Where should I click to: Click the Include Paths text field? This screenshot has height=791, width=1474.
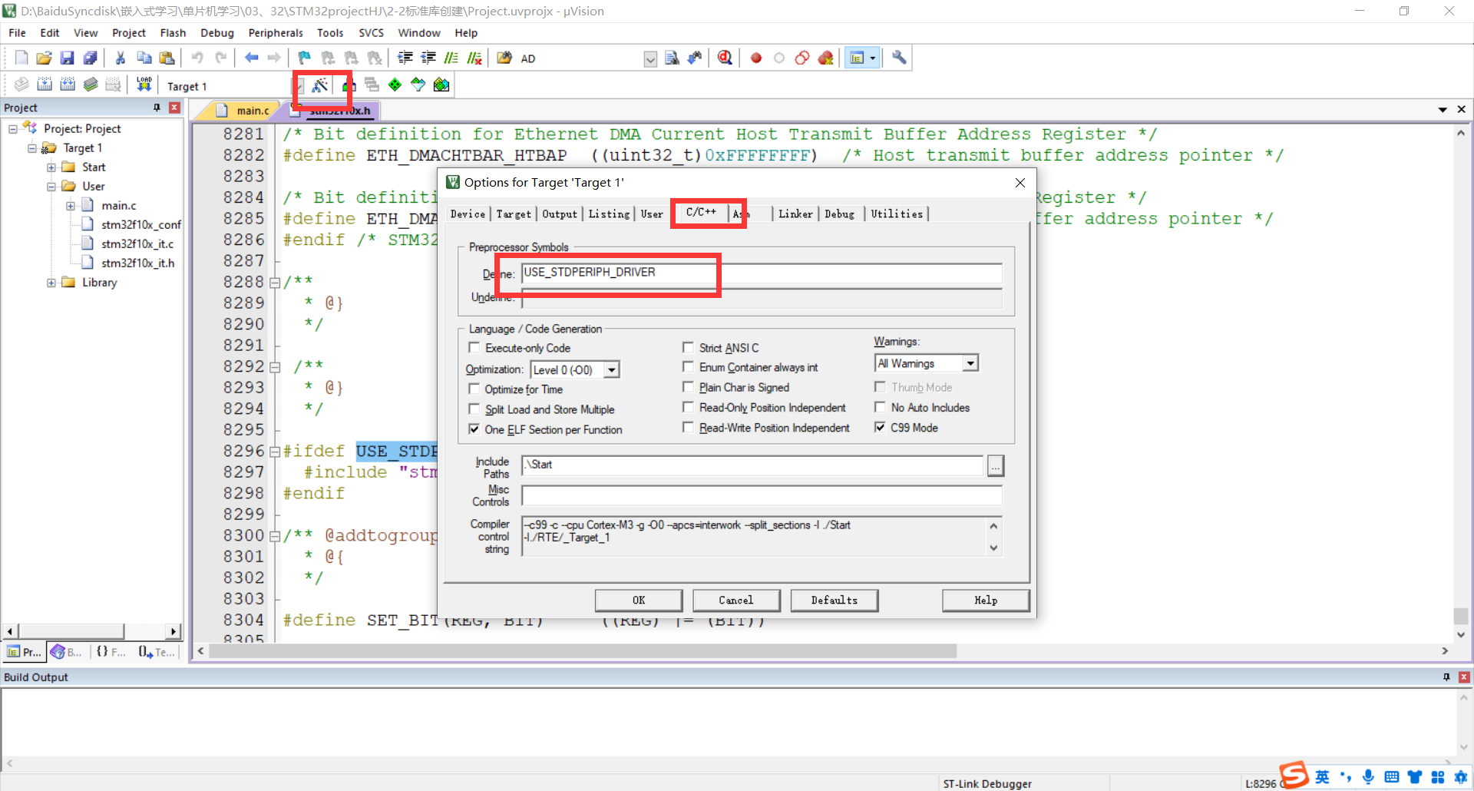(x=752, y=465)
